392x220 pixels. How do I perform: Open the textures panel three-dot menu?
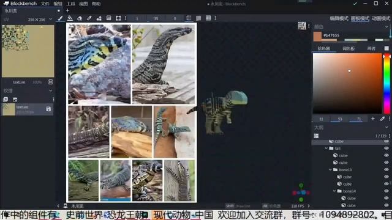click(x=53, y=100)
